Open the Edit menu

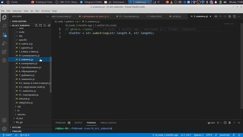tap(8, 11)
